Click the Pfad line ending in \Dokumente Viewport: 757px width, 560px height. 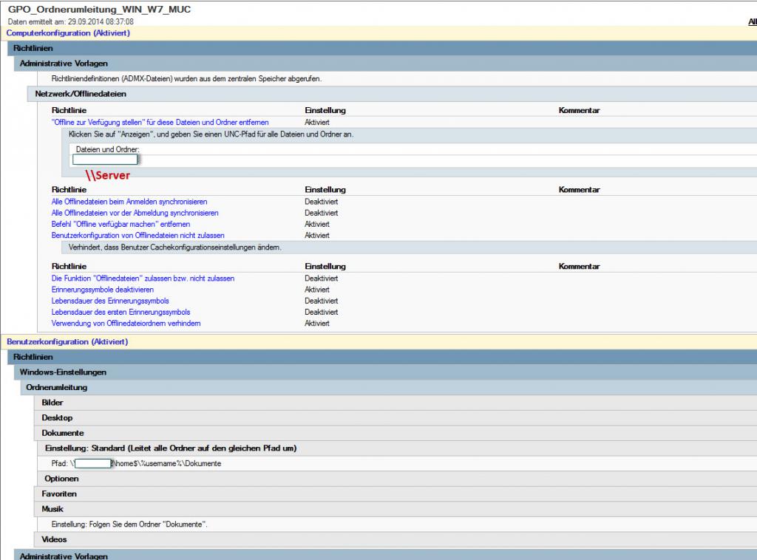click(x=136, y=463)
